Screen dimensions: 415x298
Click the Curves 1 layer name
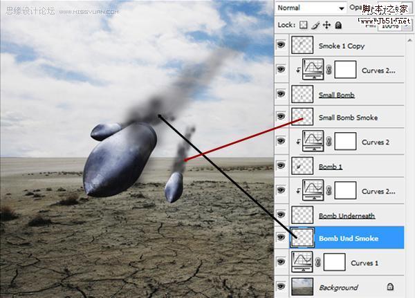coord(365,263)
